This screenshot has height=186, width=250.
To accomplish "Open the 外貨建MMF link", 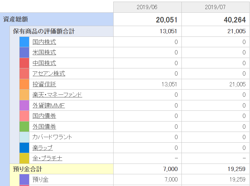I will pos(49,106).
